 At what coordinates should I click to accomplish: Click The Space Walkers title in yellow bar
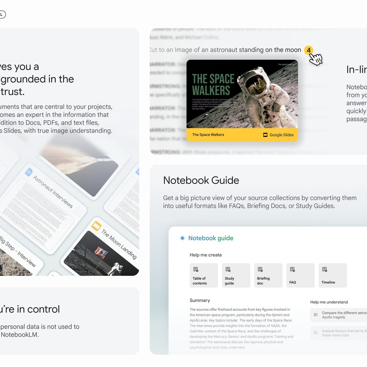coord(208,135)
